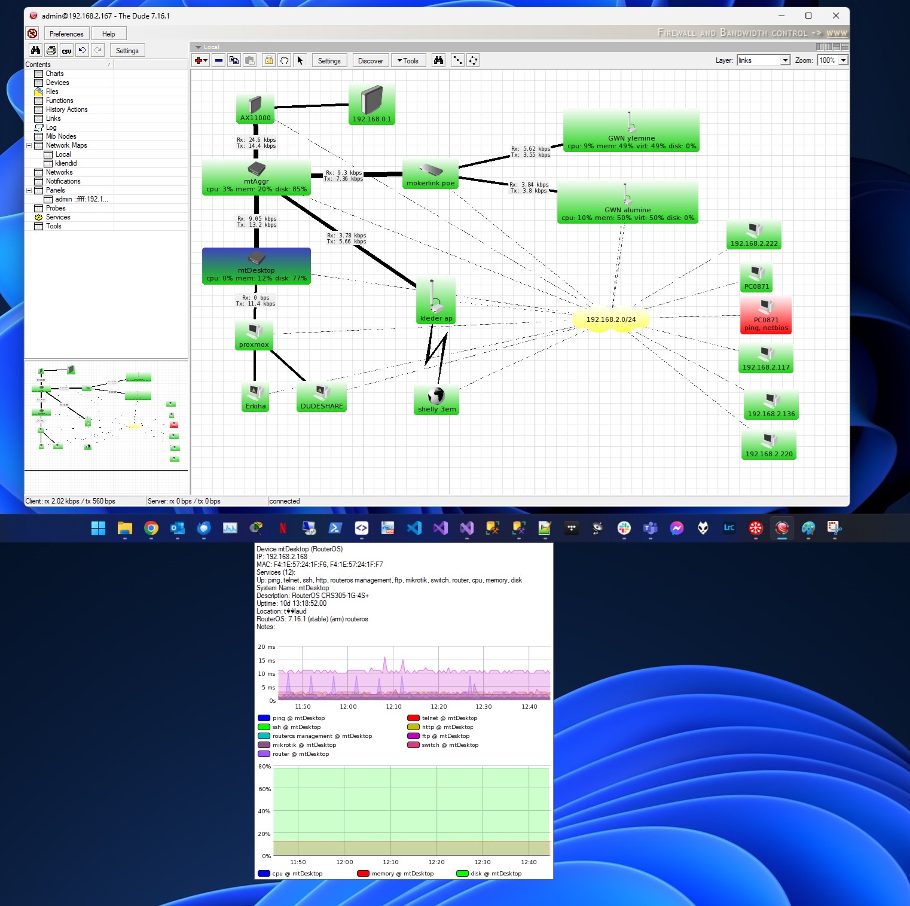Open the find-on-map binoculars tool
Screen dimensions: 910x906
tap(438, 60)
